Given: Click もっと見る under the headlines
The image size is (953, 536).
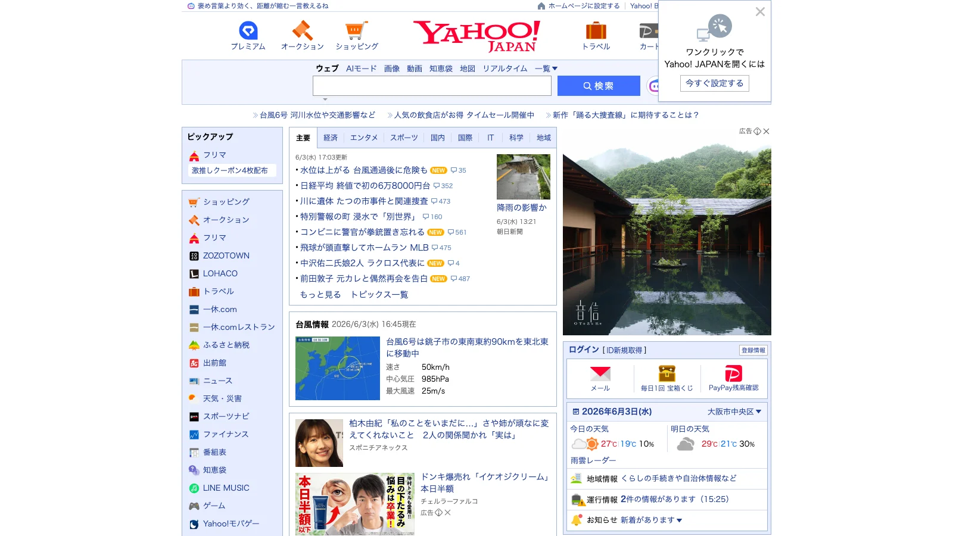Looking at the screenshot, I should [320, 295].
